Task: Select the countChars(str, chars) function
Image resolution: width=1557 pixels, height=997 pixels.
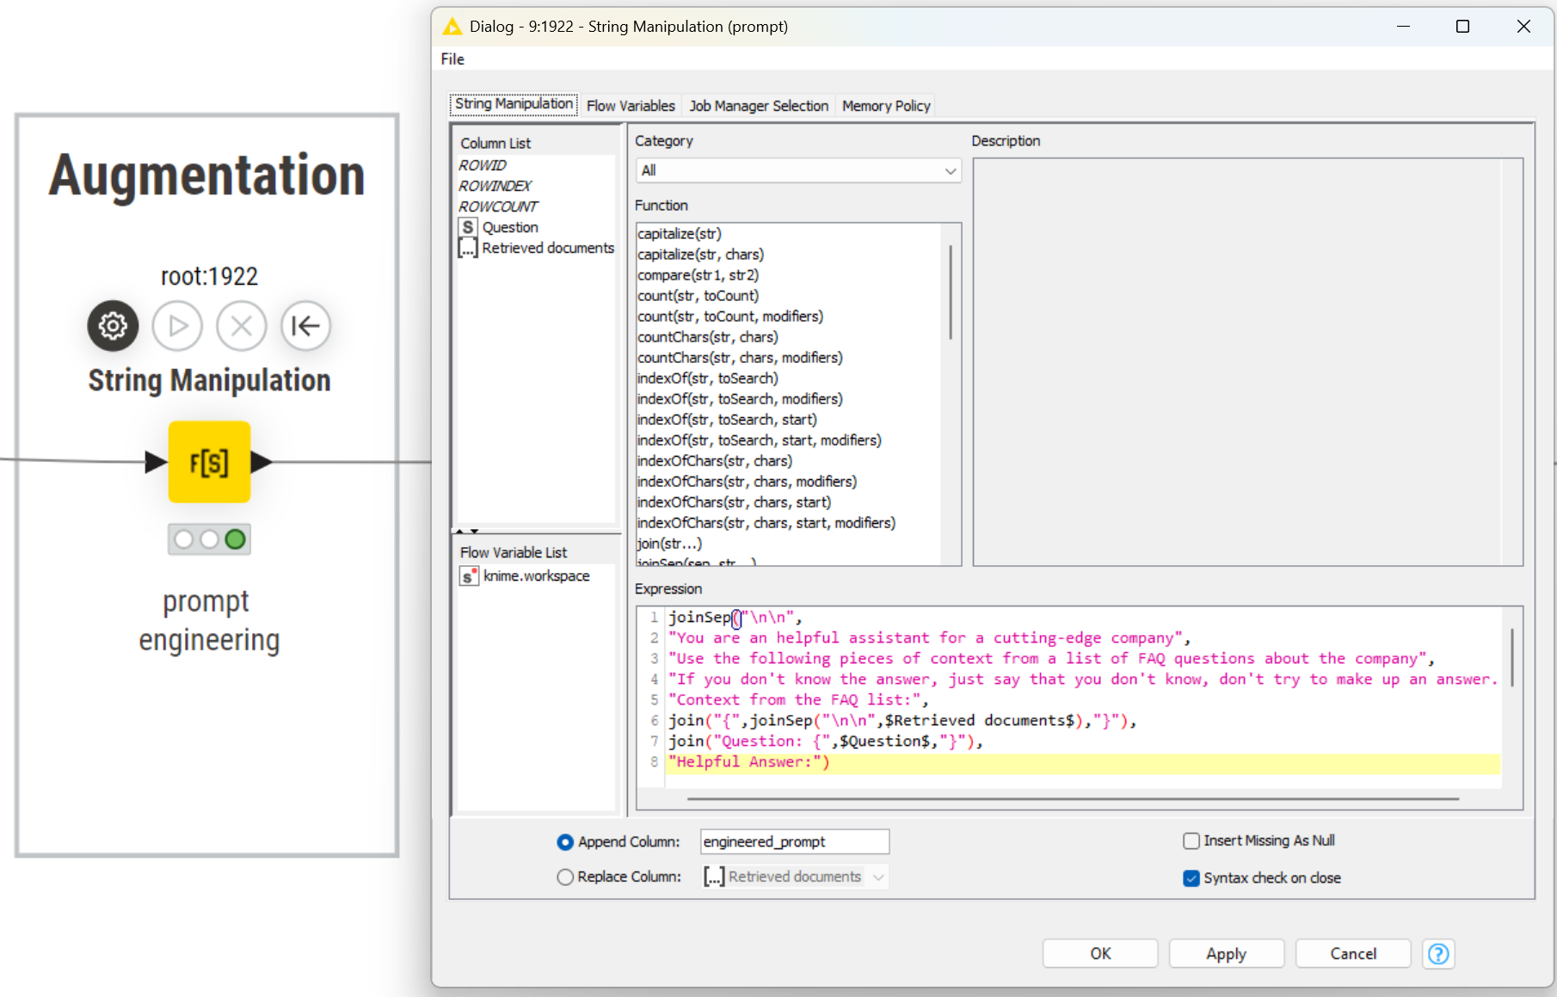Action: [x=708, y=336]
